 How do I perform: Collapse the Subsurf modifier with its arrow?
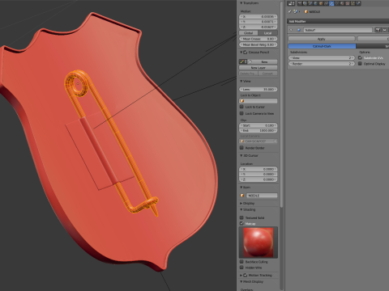tap(291, 30)
